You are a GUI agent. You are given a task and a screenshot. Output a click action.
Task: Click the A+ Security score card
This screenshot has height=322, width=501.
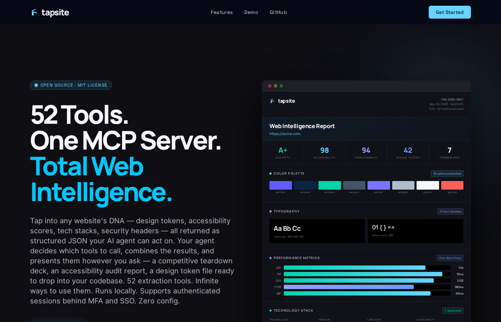pos(283,153)
